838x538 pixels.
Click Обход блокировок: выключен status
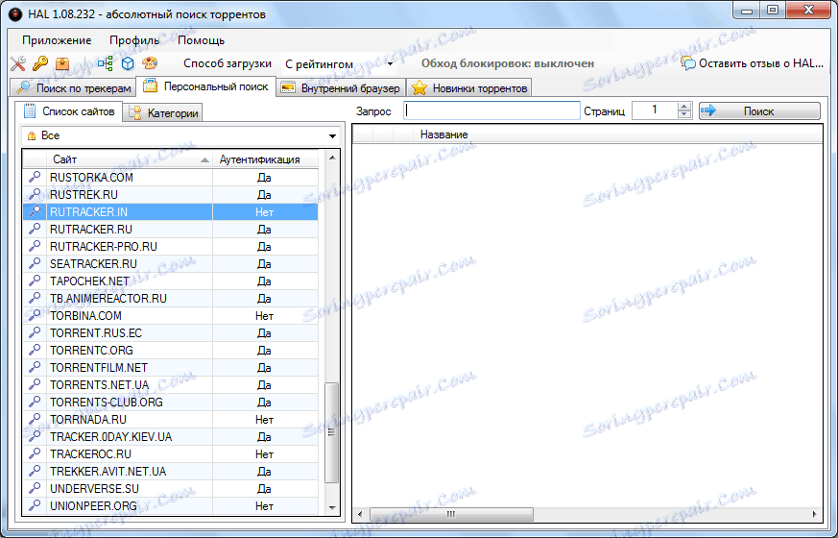point(507,63)
